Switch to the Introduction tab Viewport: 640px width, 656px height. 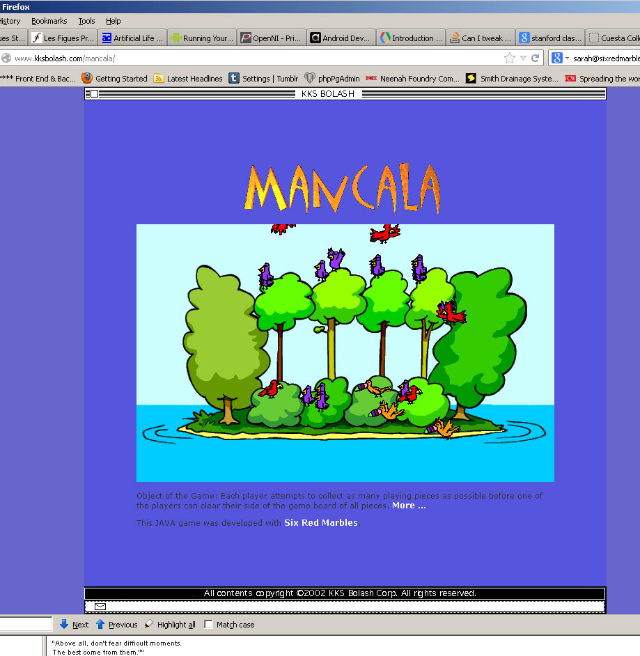coord(411,38)
